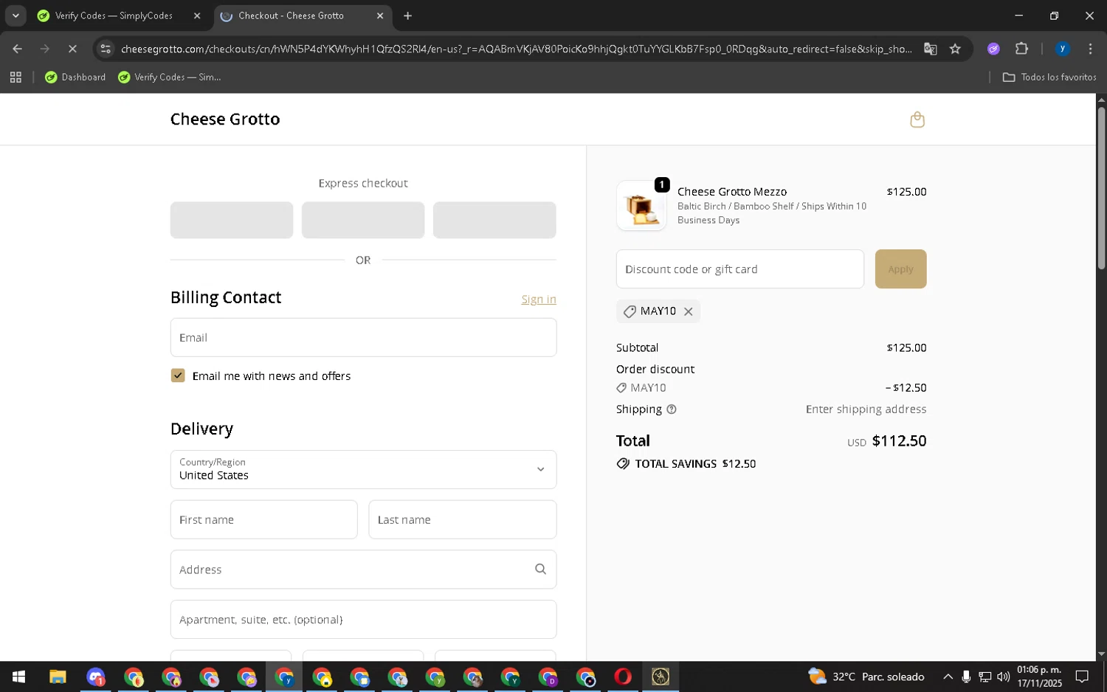
Task: Close the Checkout - Cheese Grotto tab
Action: tap(380, 15)
